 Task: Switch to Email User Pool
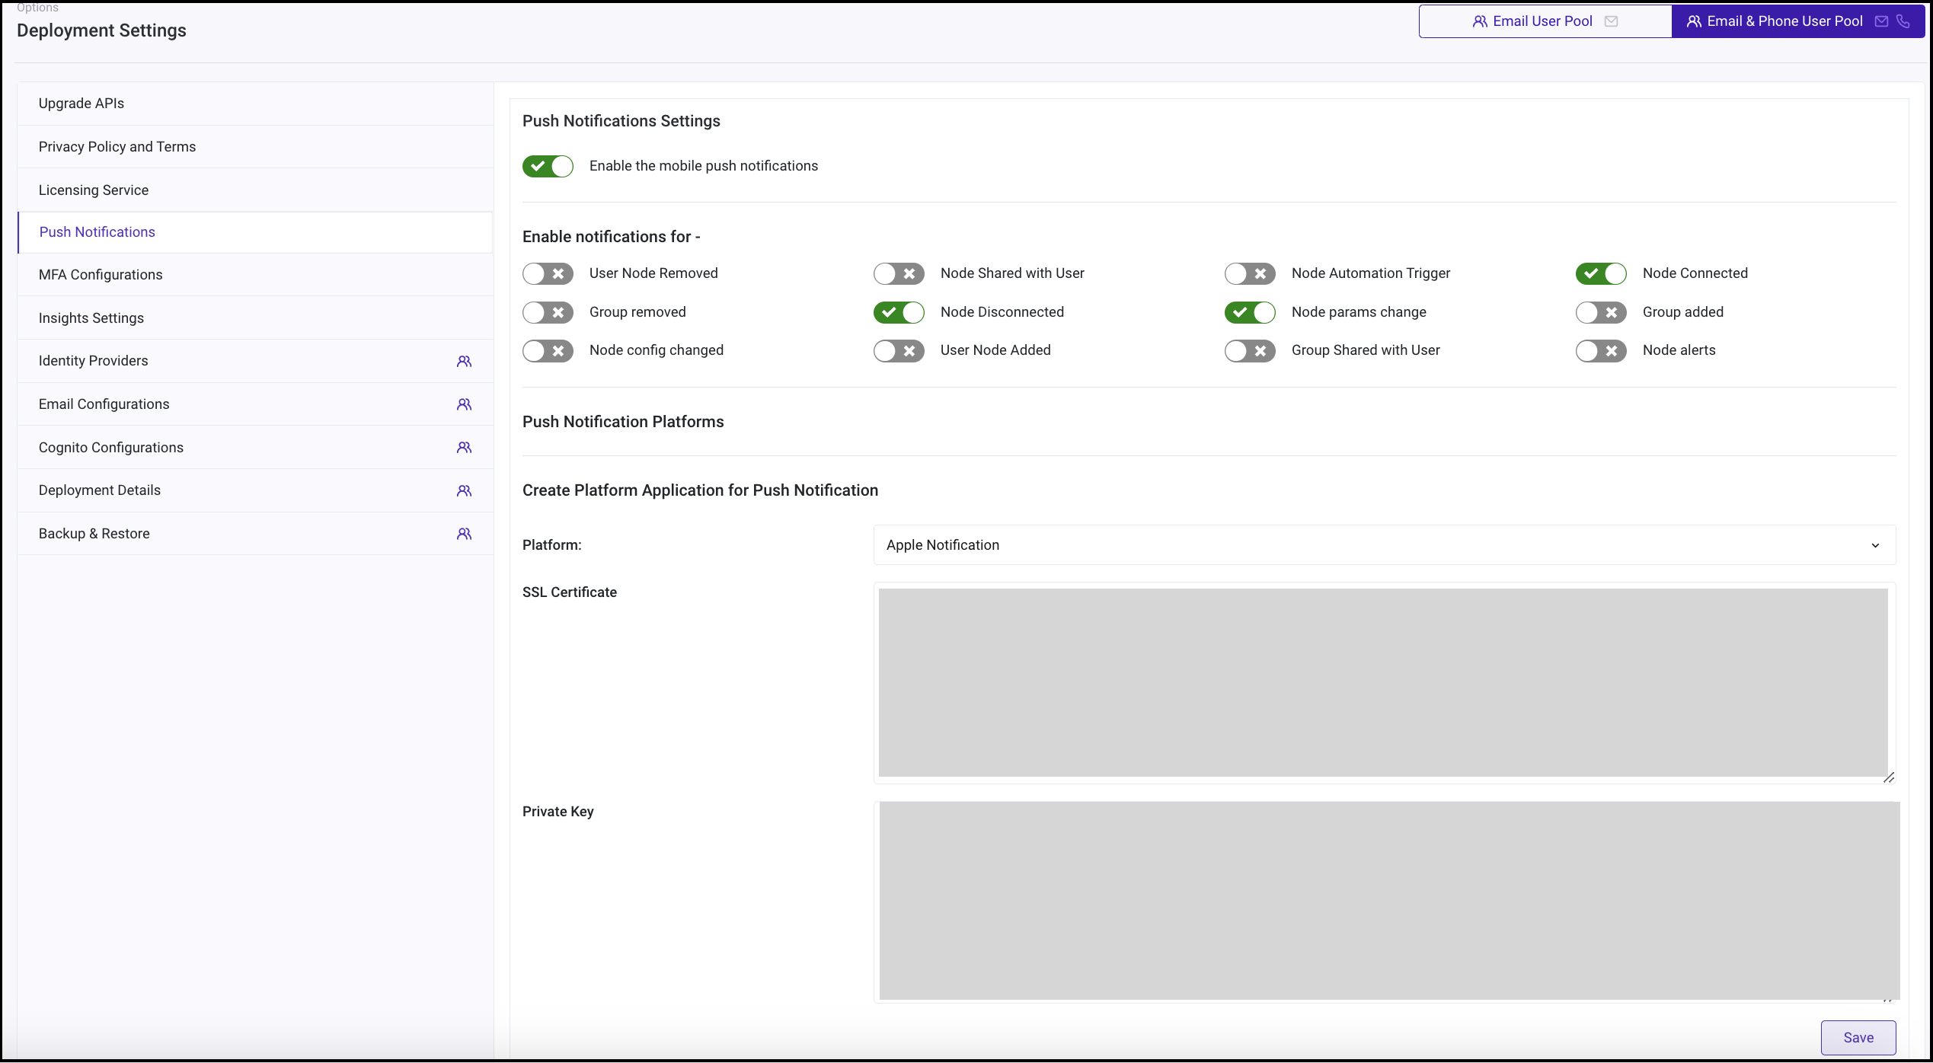pos(1545,21)
